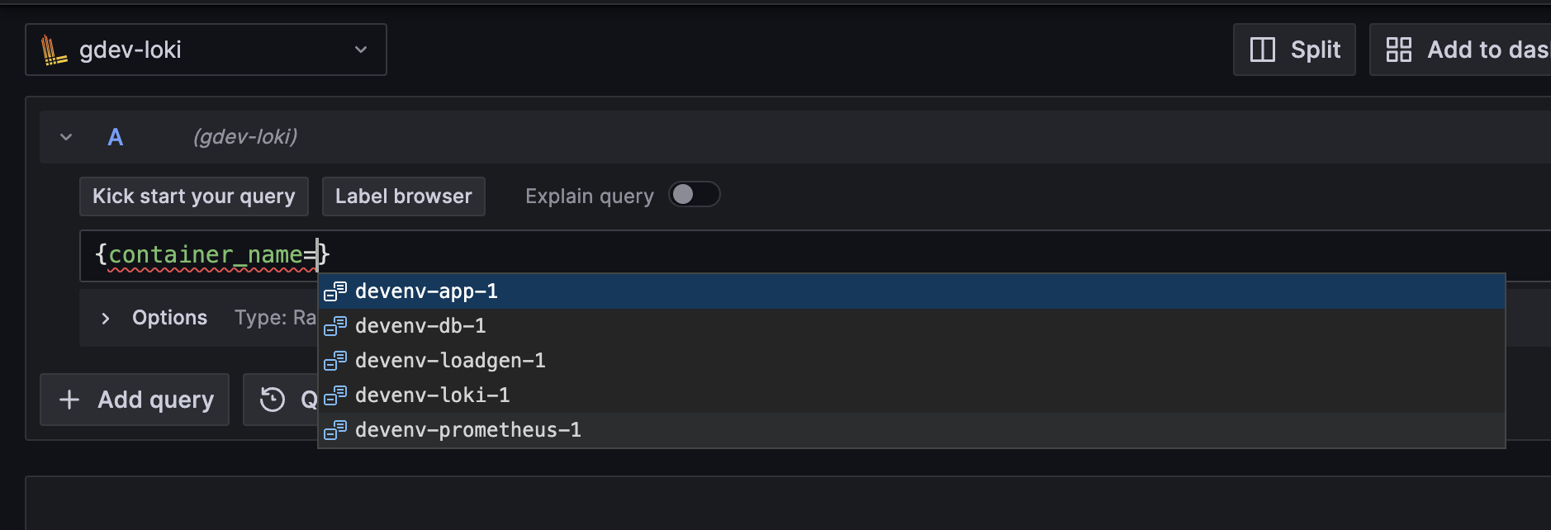The width and height of the screenshot is (1551, 530).
Task: Click the Add query button
Action: [134, 400]
